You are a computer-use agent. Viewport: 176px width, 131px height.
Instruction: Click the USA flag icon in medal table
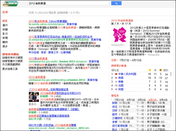click(x=116, y=78)
